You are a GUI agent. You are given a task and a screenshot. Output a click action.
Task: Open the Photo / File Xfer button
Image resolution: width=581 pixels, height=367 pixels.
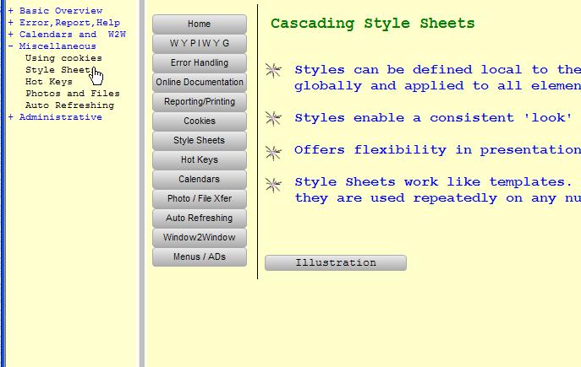click(x=200, y=198)
